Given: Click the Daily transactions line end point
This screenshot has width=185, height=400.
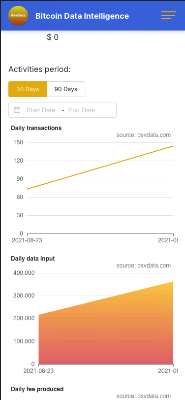Looking at the screenshot, I should pos(173,146).
